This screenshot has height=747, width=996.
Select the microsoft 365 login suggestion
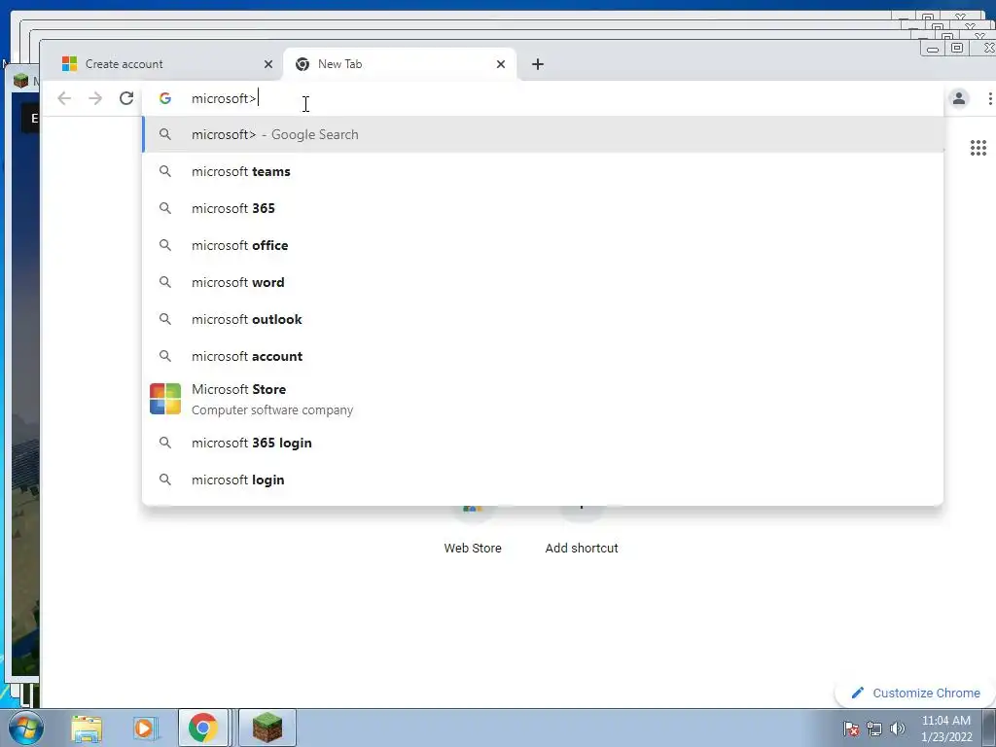pos(543,443)
